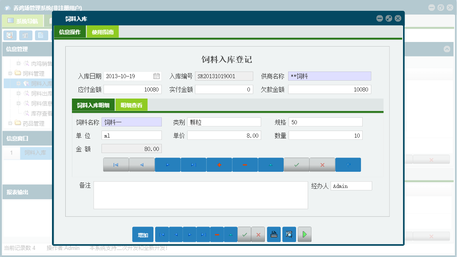Click into the 备注 text area

[200, 195]
